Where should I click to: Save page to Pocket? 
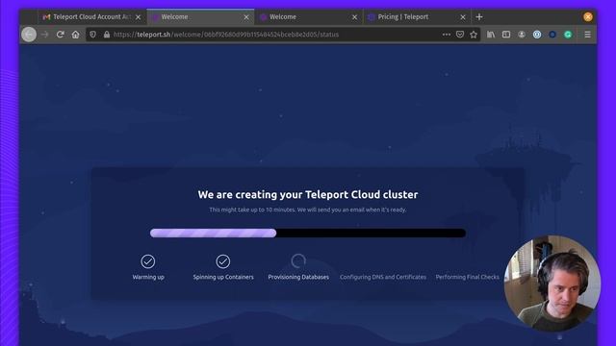(460, 35)
